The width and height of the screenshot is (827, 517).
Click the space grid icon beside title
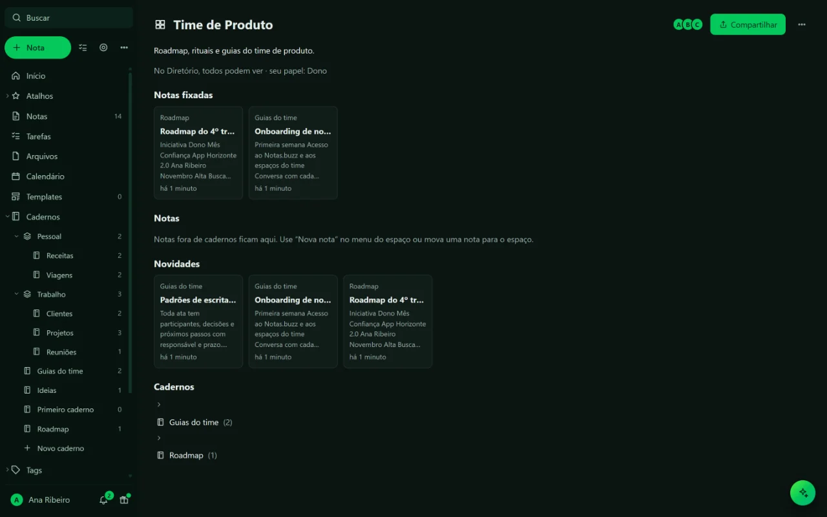(x=160, y=25)
